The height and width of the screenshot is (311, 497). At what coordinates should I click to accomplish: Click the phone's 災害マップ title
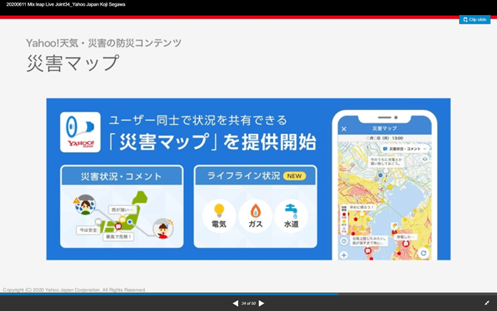point(384,128)
